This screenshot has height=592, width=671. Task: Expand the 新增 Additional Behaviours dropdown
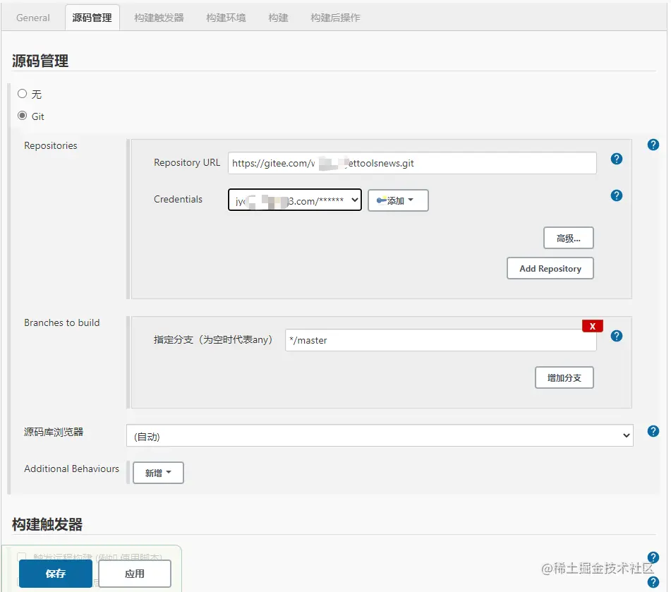pos(157,473)
